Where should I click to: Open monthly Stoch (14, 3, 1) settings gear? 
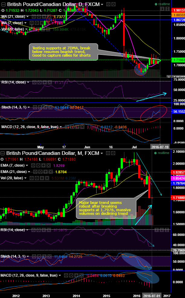click(x=40, y=256)
